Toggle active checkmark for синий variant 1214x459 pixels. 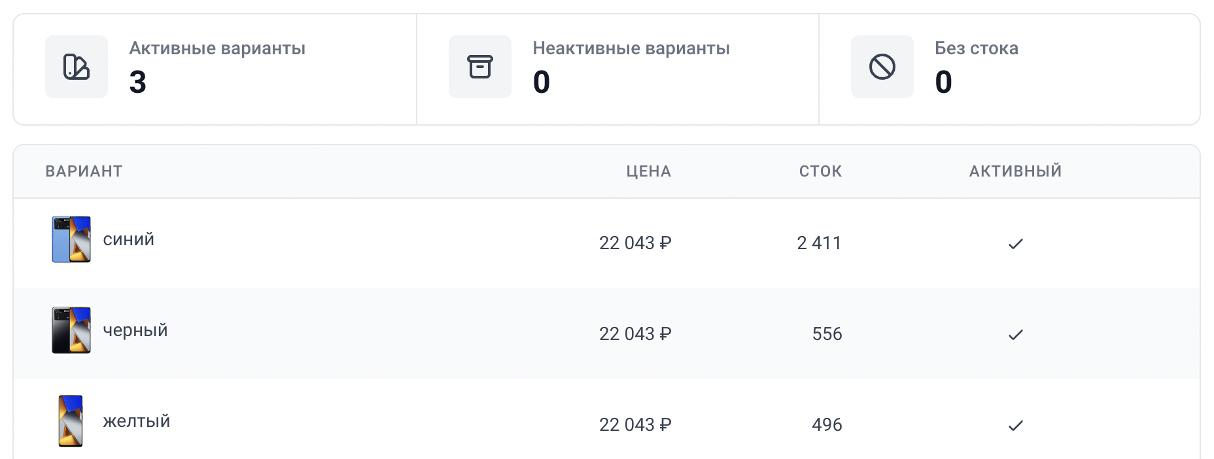[x=1015, y=244]
